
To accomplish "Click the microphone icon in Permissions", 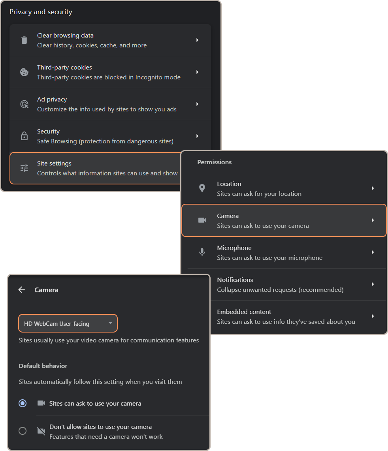I will pyautogui.click(x=202, y=252).
